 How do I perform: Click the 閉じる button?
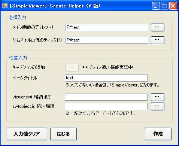63,134
